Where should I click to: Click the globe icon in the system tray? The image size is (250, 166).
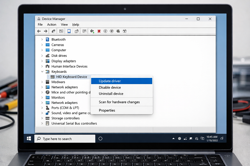click(179, 139)
